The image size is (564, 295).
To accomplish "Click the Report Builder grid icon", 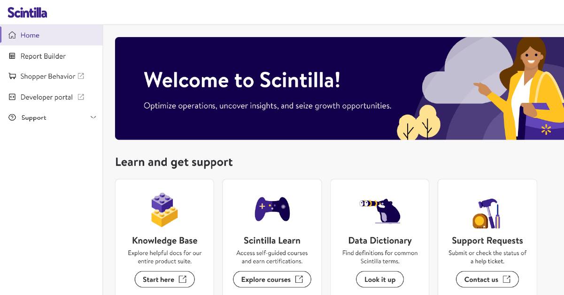I will coord(12,56).
